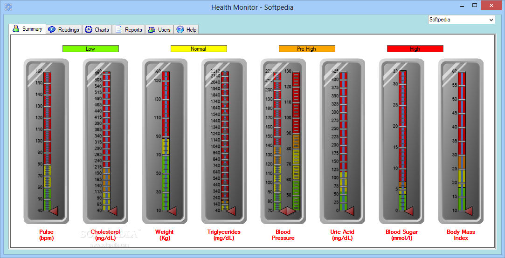The width and height of the screenshot is (505, 258).
Task: Click the Blood Pressure diastolic right-pointing marker
Action: [x=291, y=210]
